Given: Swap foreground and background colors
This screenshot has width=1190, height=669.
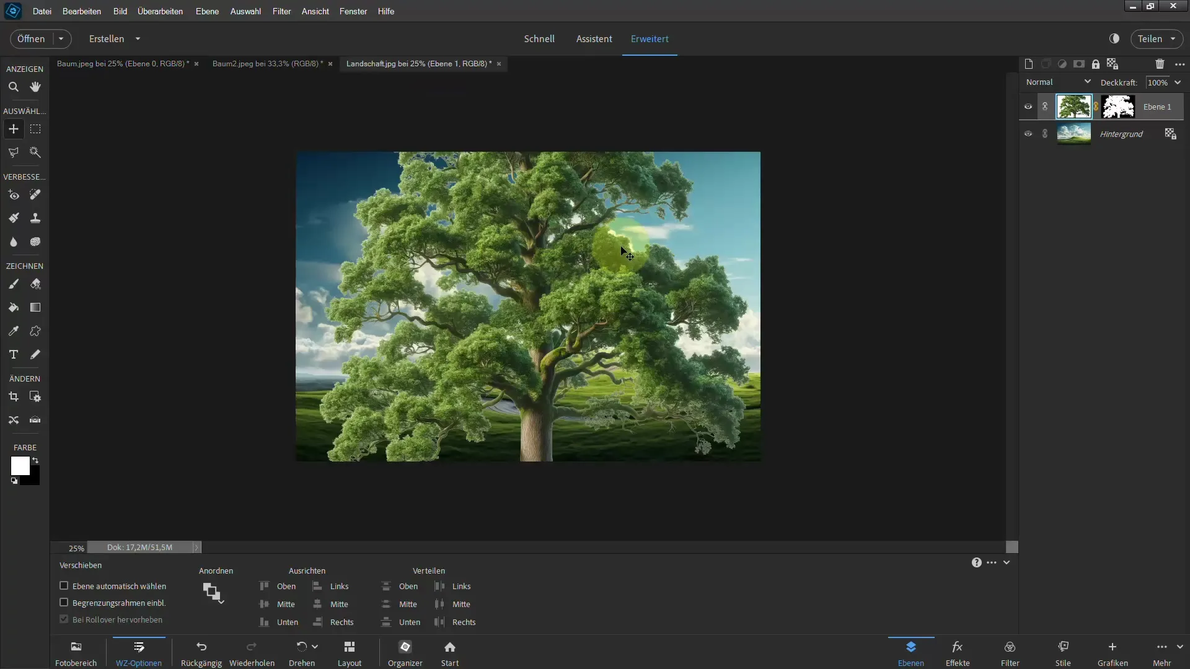Looking at the screenshot, I should pyautogui.click(x=36, y=460).
